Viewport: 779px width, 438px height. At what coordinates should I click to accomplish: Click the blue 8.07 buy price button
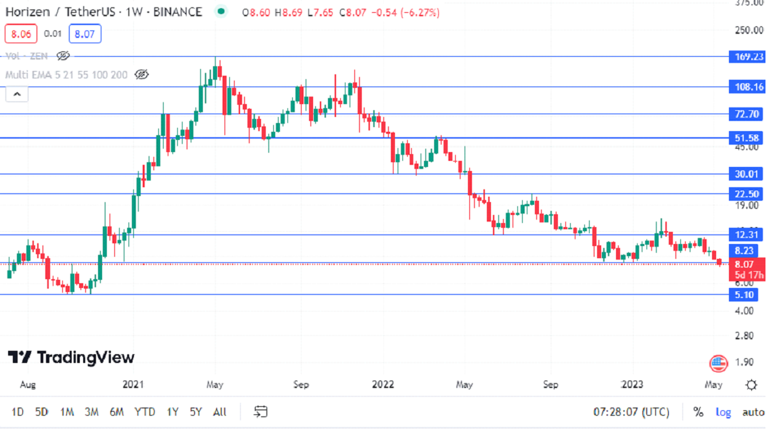tap(85, 34)
